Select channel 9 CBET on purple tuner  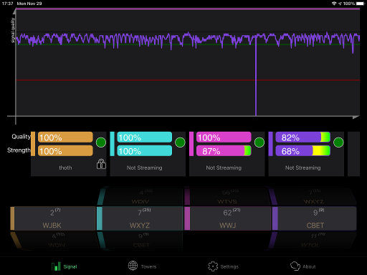pos(315,218)
